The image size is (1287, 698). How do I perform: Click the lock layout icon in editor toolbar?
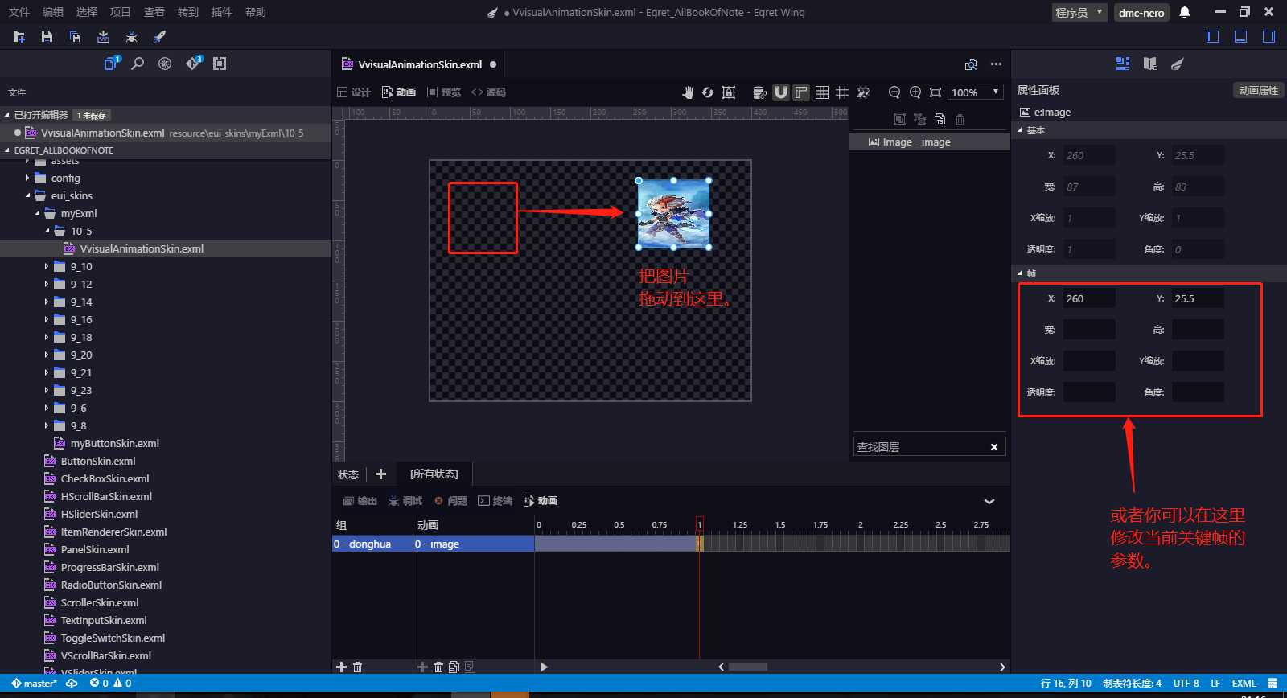coord(729,92)
